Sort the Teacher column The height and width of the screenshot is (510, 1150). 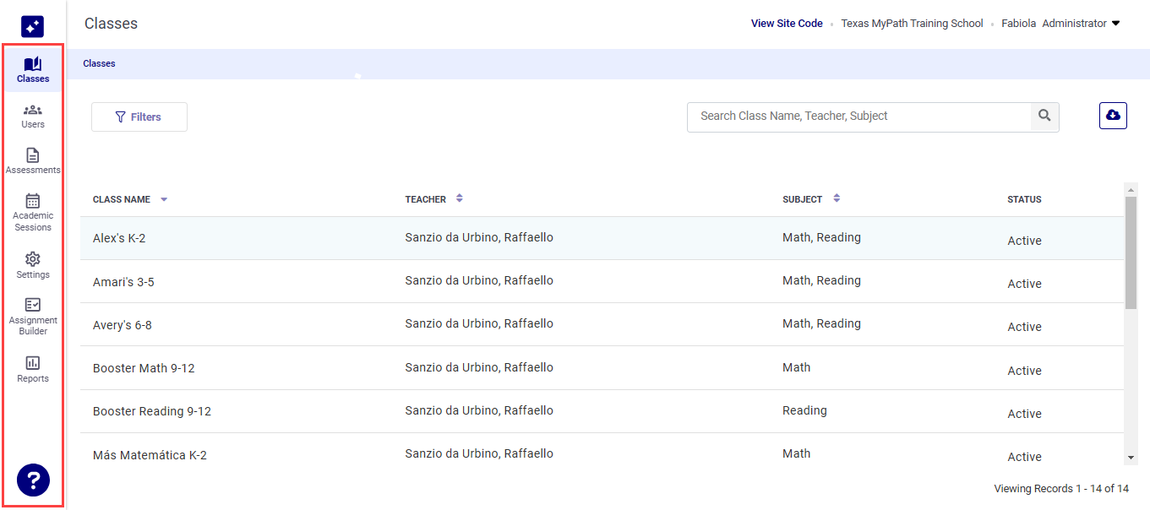tap(460, 198)
